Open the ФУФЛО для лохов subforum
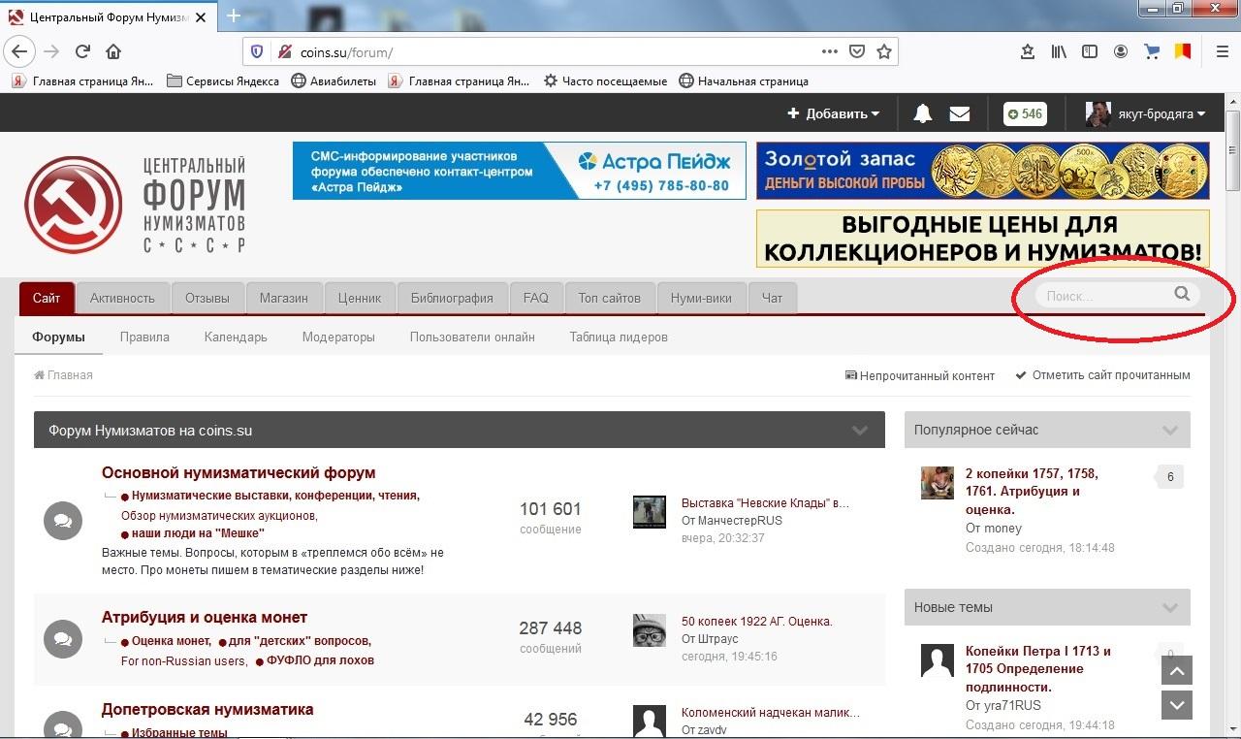This screenshot has height=739, width=1241. click(320, 660)
